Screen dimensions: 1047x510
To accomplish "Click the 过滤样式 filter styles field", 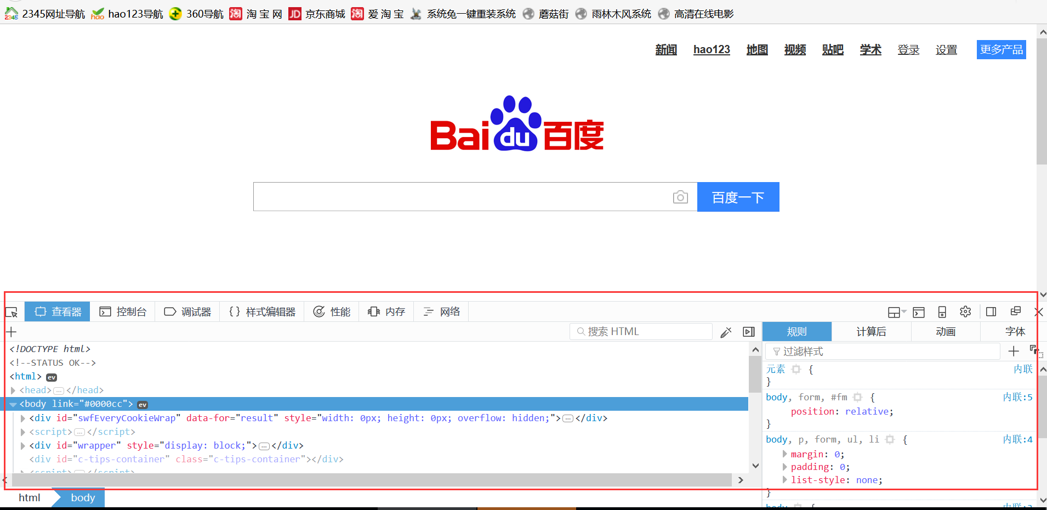I will (883, 352).
